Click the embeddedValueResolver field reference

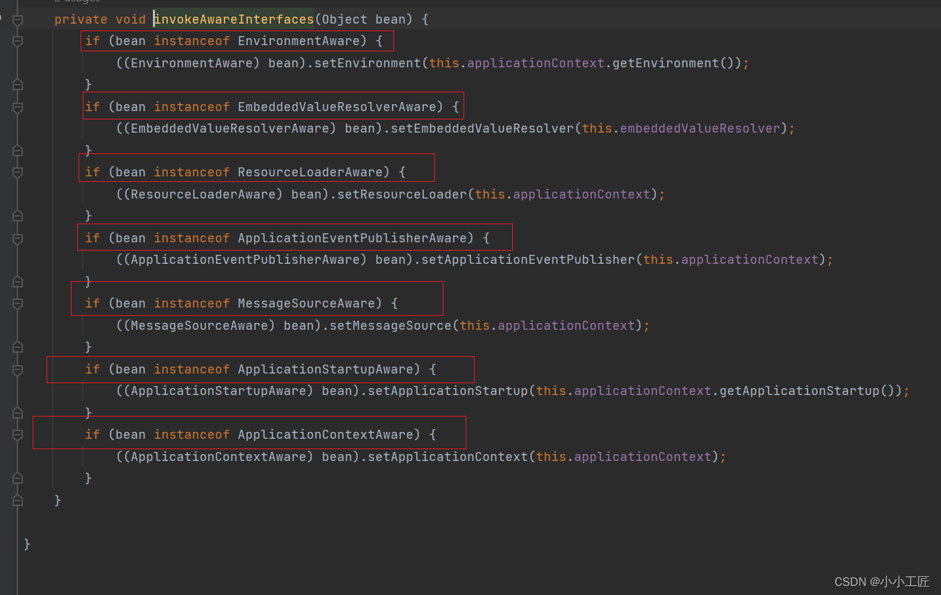pos(700,128)
